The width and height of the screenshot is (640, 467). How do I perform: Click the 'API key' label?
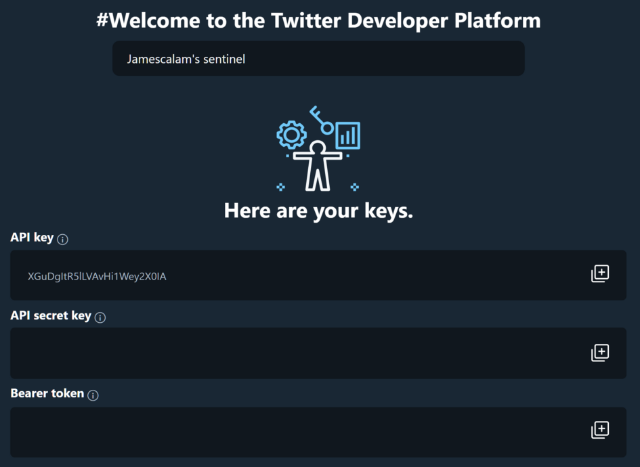(x=32, y=238)
